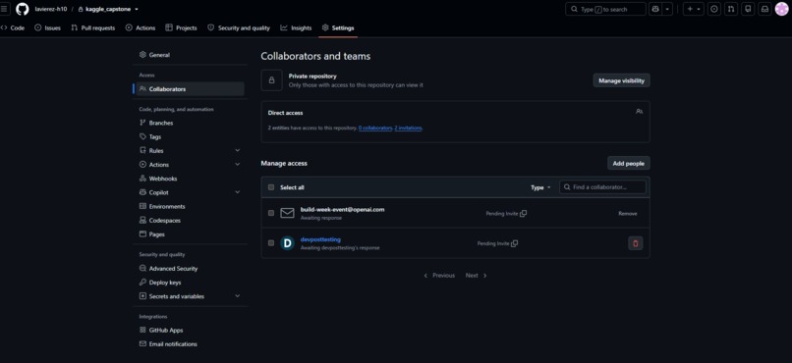Open the Copilot chat icon in the header
Screen dimensions: 792x363
pos(655,9)
